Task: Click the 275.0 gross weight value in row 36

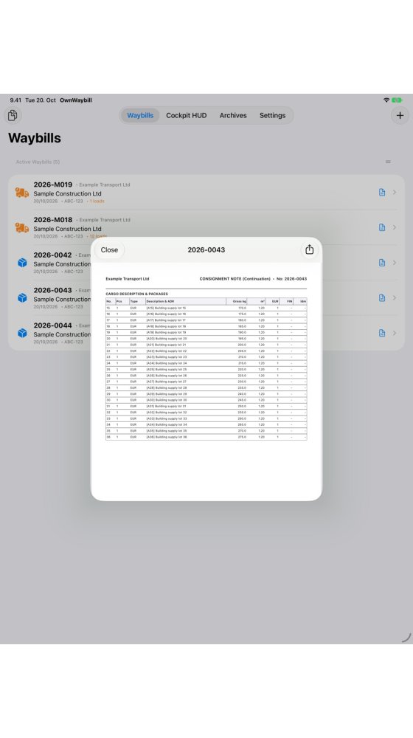Action: coord(242,437)
